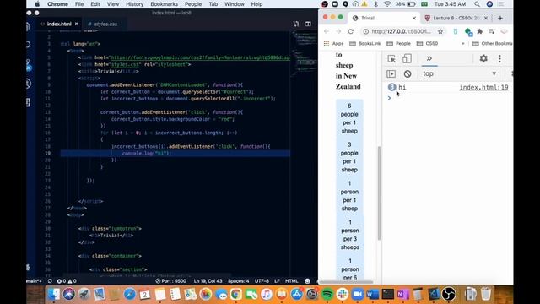Expand the Other Bookmarks folder
The image size is (540, 304).
click(492, 43)
